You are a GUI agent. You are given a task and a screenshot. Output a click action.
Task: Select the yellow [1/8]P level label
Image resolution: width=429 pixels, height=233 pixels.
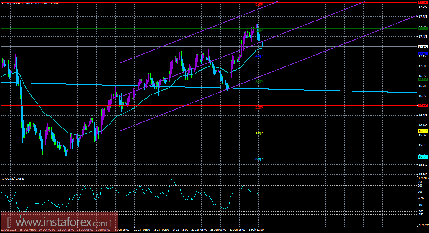pos(258,133)
